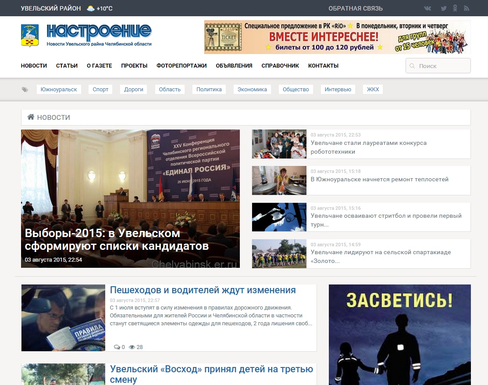Select the Дороги tag

134,90
